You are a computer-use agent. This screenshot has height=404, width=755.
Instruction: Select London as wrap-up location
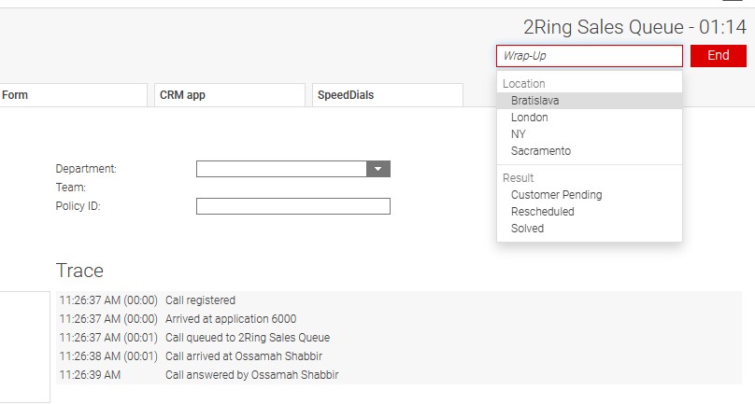(x=530, y=118)
